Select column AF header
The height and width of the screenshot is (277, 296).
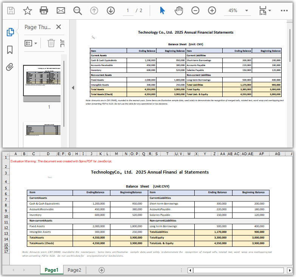(x=261, y=154)
